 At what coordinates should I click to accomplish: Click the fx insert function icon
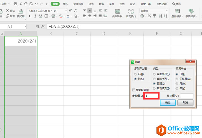(43, 26)
